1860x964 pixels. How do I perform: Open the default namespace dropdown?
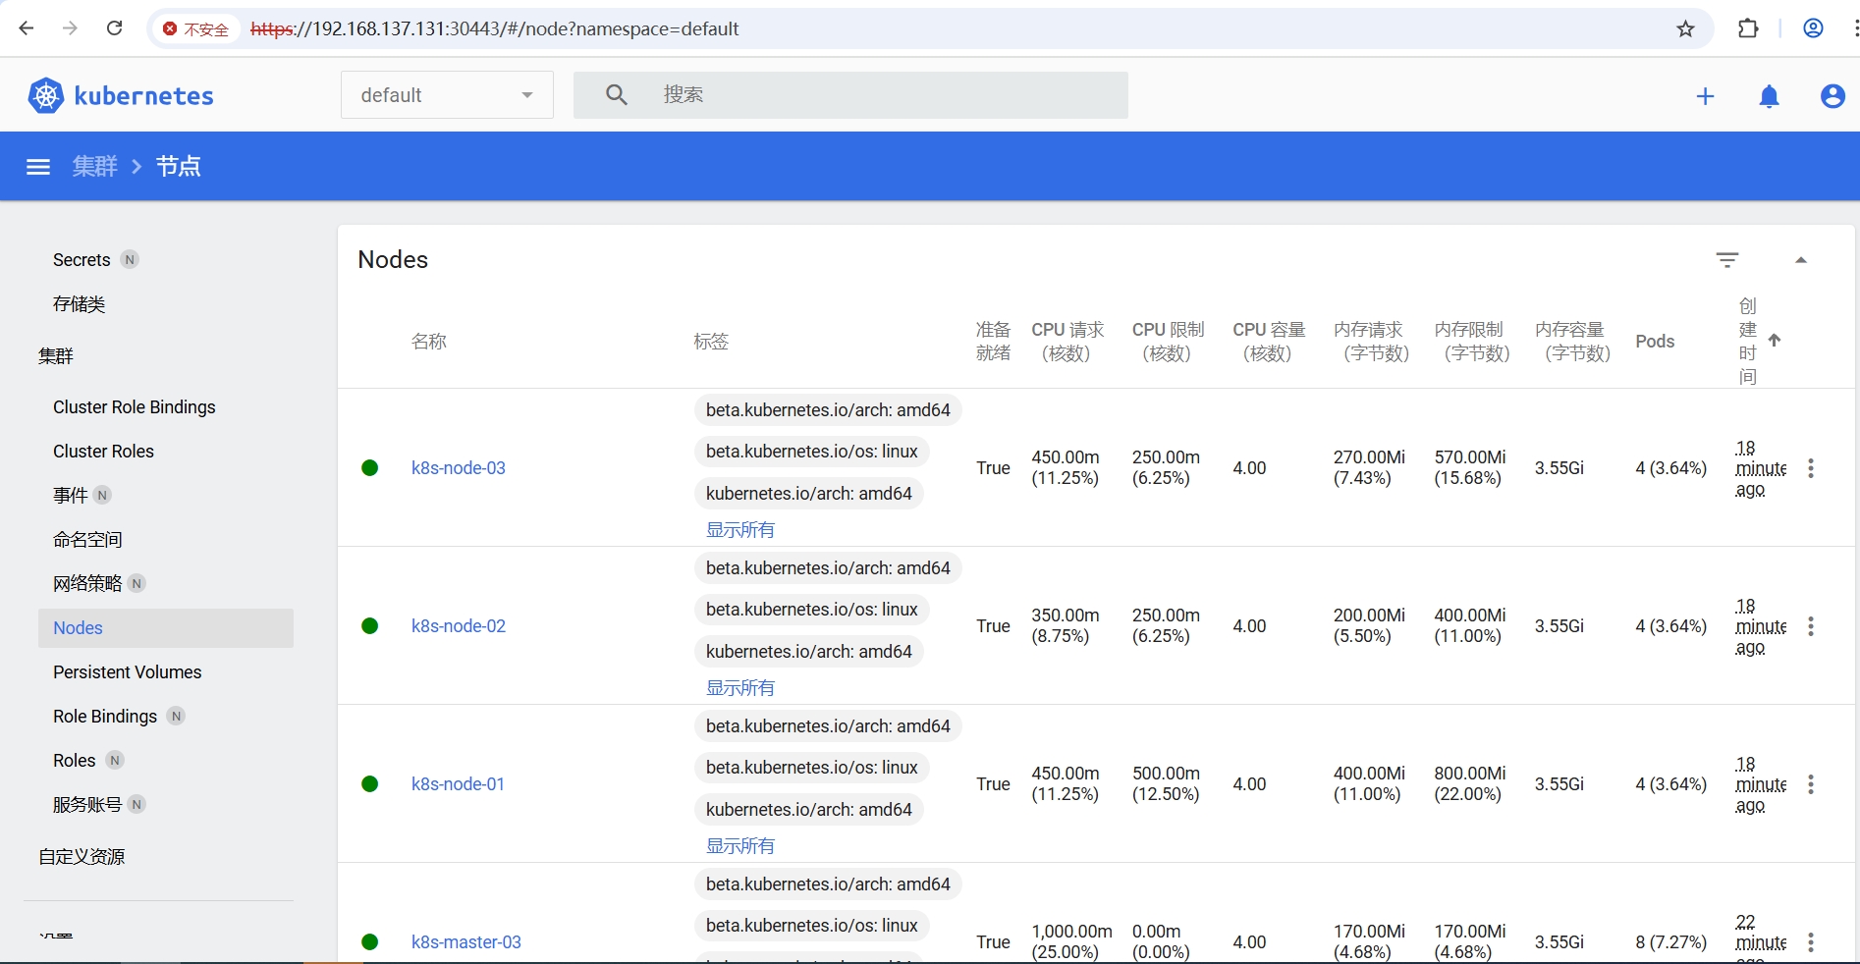(447, 95)
